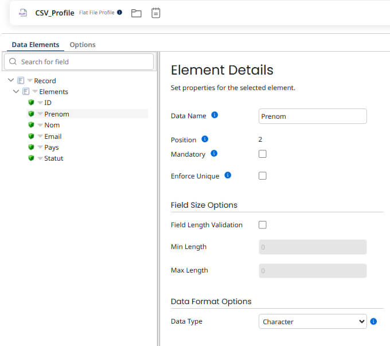
Task: Open the Data Type dropdown
Action: tap(312, 321)
